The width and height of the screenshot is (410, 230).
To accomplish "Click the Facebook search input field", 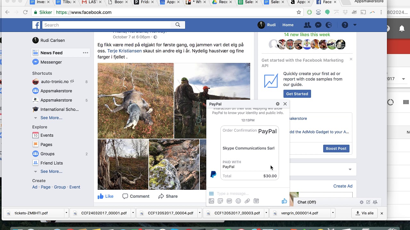I will [107, 25].
